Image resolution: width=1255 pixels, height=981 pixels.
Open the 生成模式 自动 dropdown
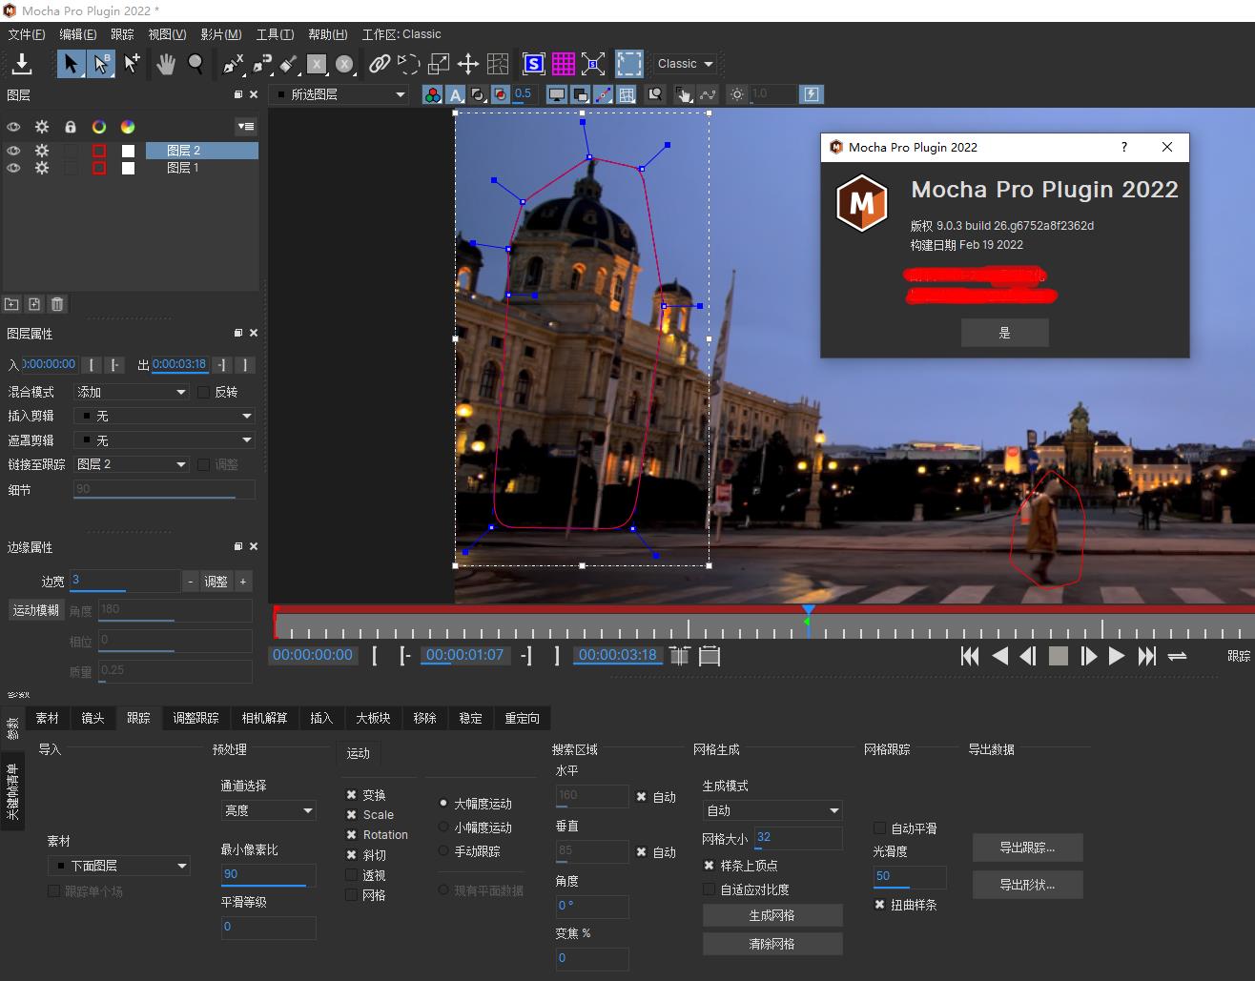(772, 810)
